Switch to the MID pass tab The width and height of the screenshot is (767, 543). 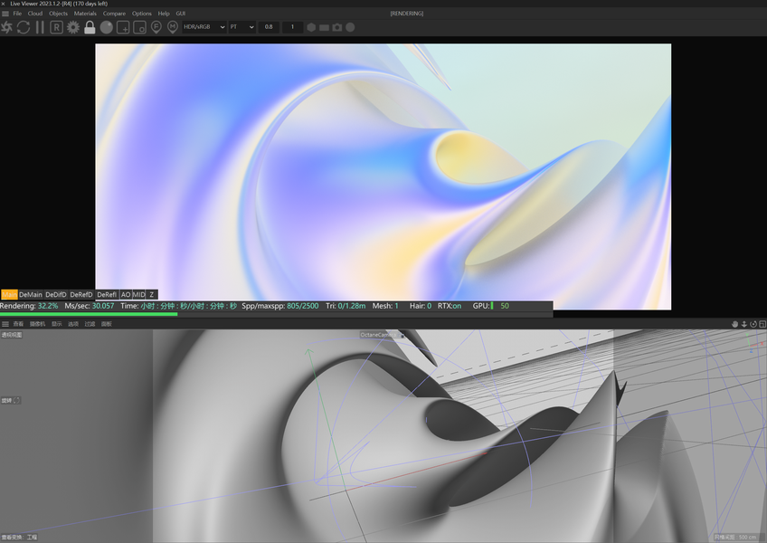pos(139,294)
